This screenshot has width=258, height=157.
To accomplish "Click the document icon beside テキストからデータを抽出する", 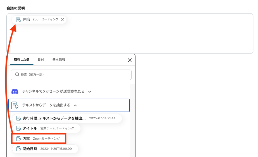I will [15, 105].
